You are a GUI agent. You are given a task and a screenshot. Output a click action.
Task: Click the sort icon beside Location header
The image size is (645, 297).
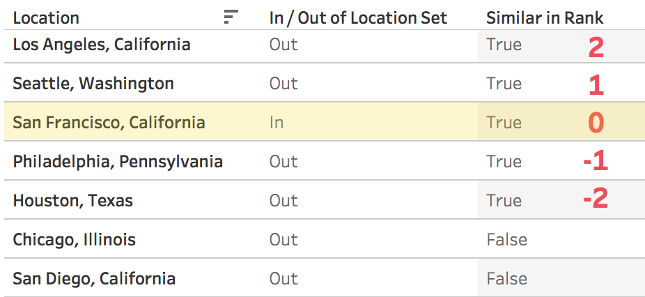231,17
